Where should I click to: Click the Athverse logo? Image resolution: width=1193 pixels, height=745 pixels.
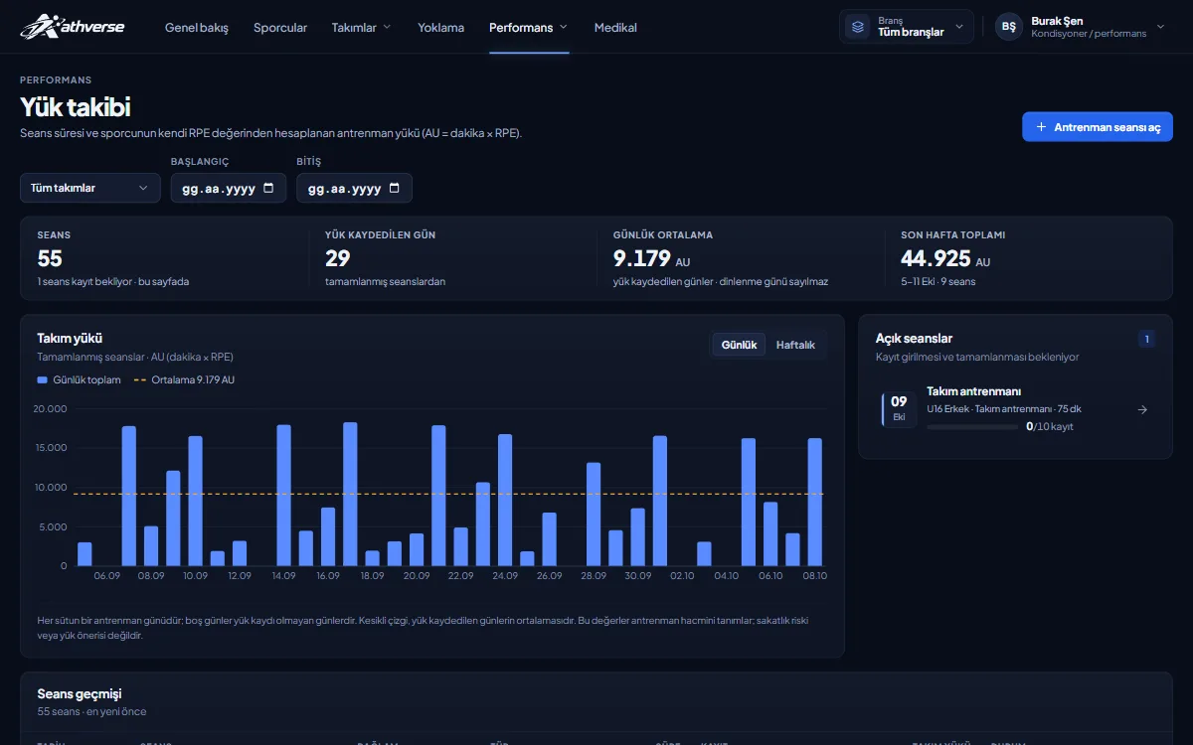point(73,27)
